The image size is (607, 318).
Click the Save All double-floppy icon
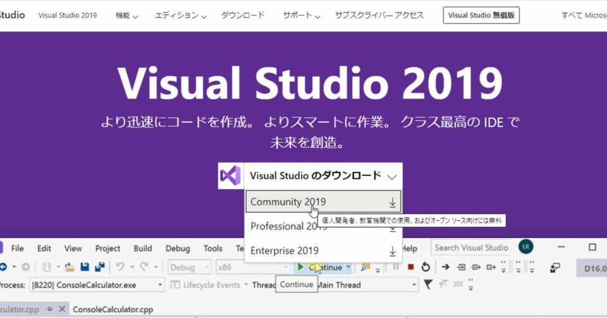tap(100, 267)
